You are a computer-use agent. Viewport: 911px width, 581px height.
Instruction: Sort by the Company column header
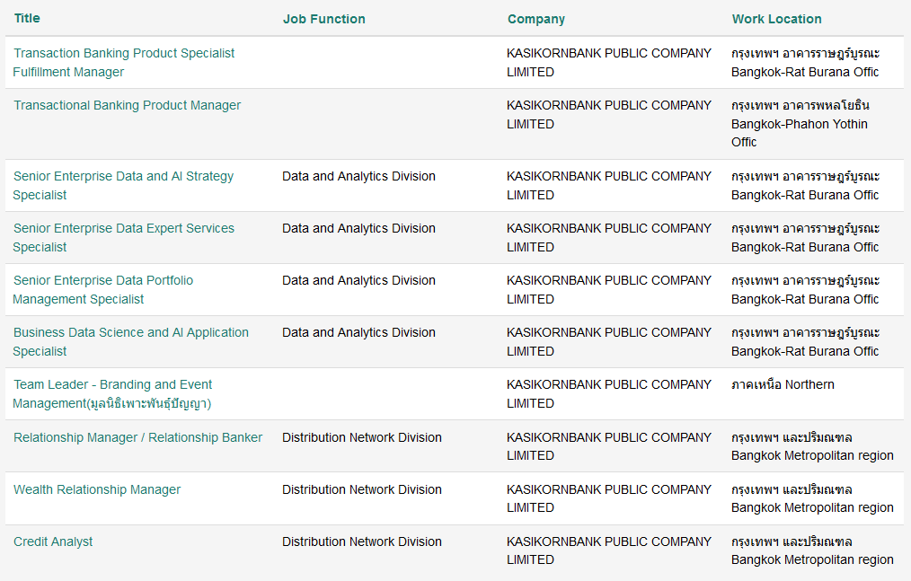coord(535,19)
